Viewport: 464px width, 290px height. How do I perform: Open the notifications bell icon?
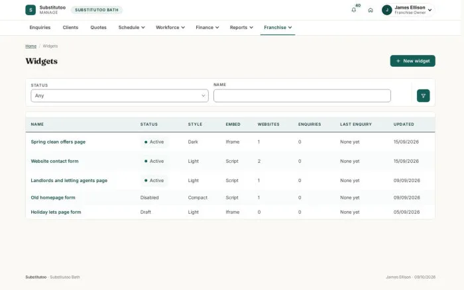(x=353, y=10)
